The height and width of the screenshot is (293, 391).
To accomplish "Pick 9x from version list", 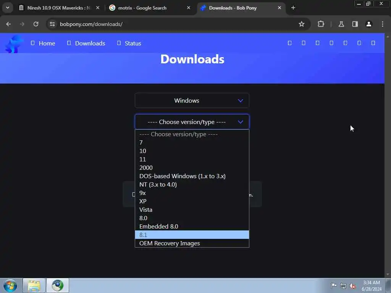I will coord(192,193).
